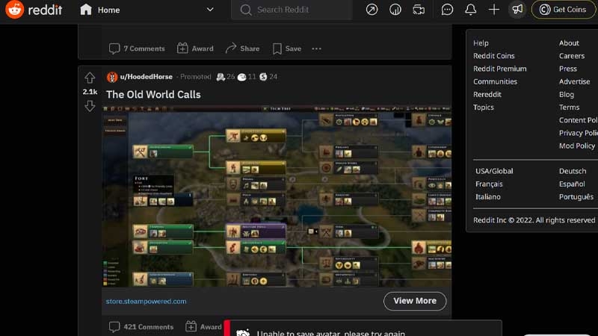Open the chat bubble icon

pyautogui.click(x=447, y=10)
